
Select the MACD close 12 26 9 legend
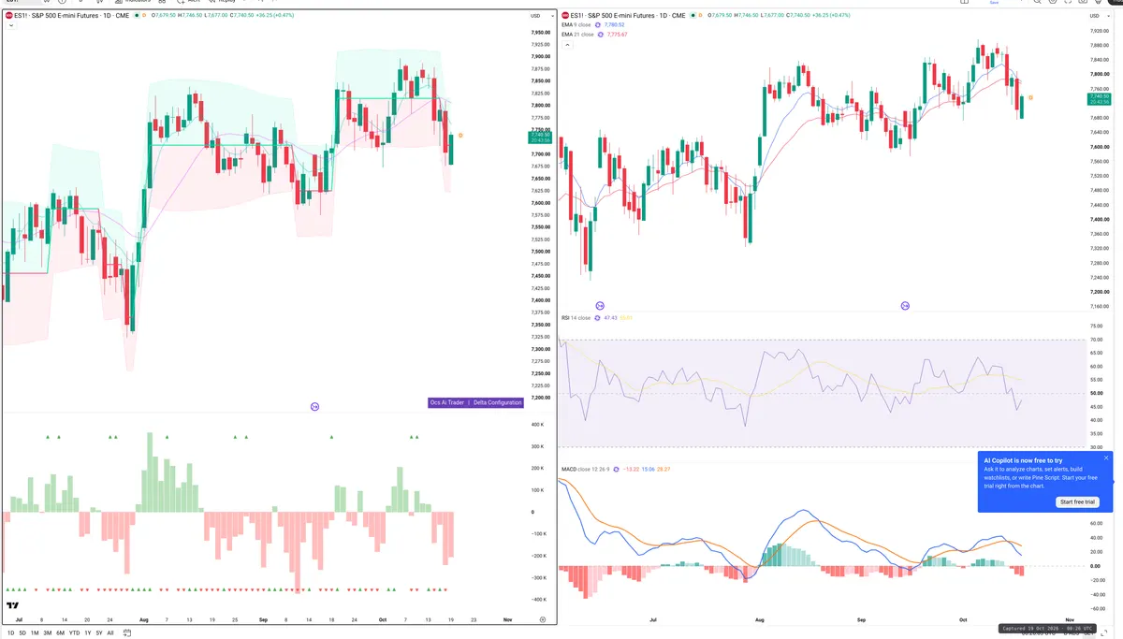tap(586, 469)
